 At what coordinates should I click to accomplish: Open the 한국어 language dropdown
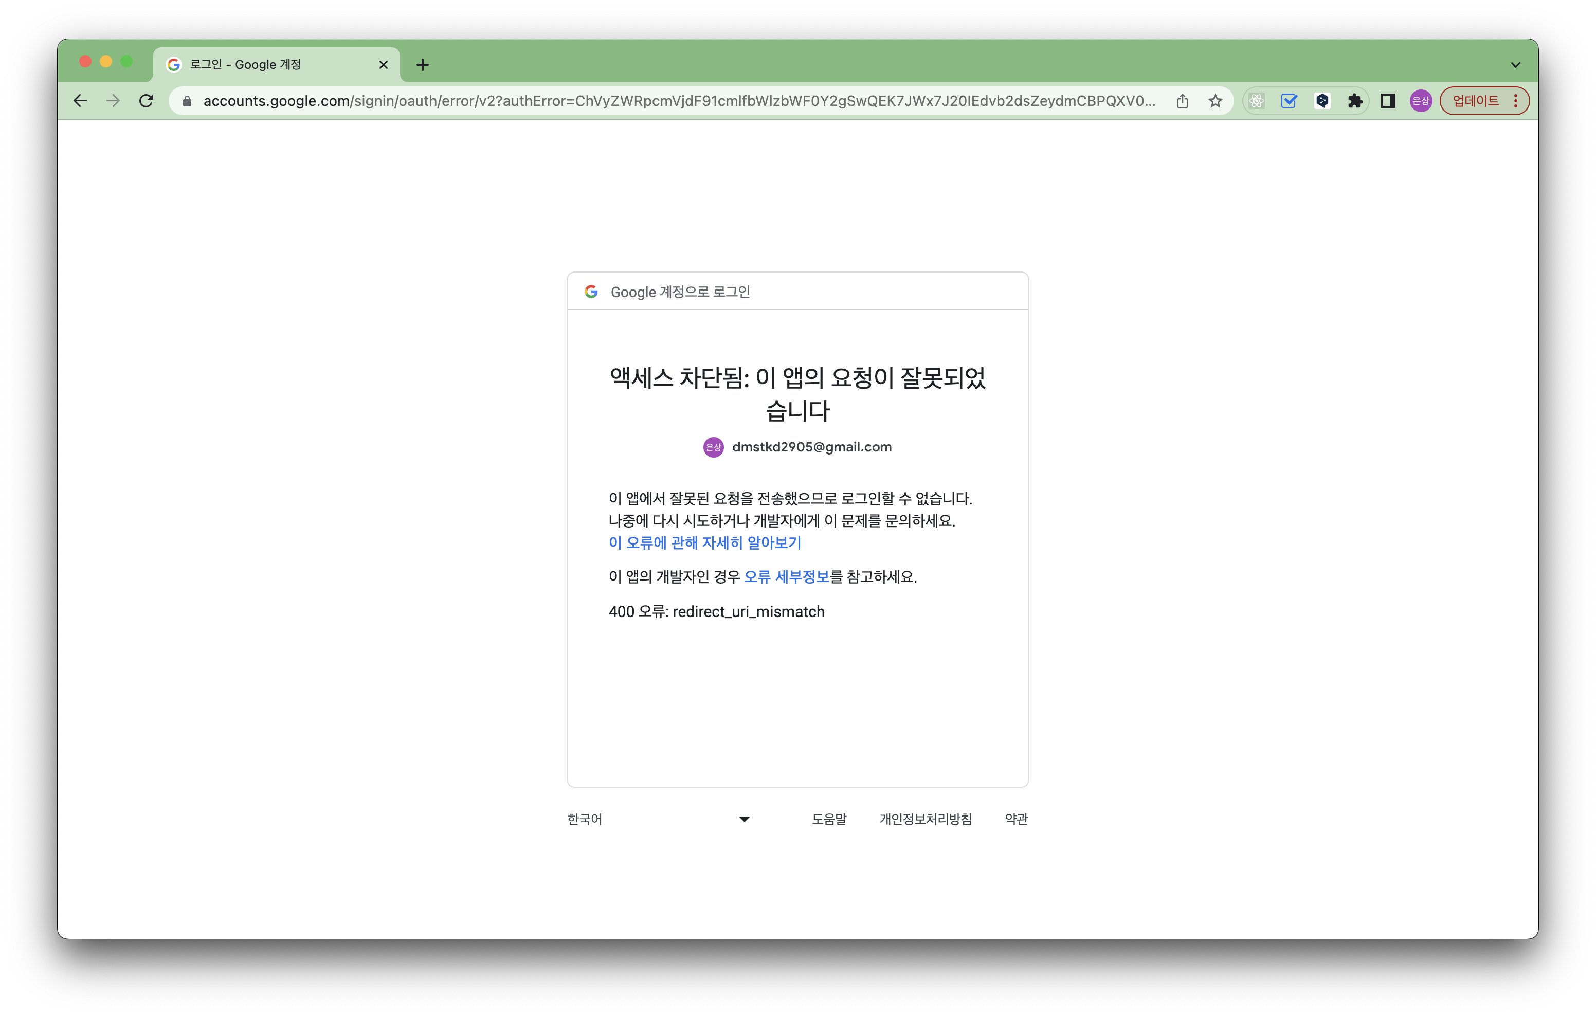659,819
